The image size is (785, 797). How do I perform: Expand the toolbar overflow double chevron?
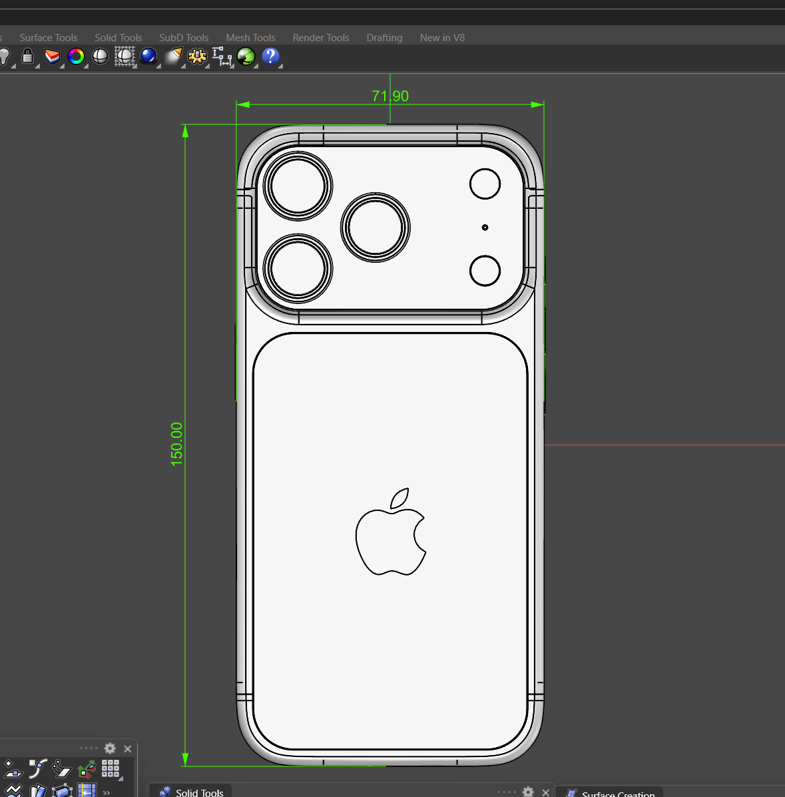click(107, 792)
